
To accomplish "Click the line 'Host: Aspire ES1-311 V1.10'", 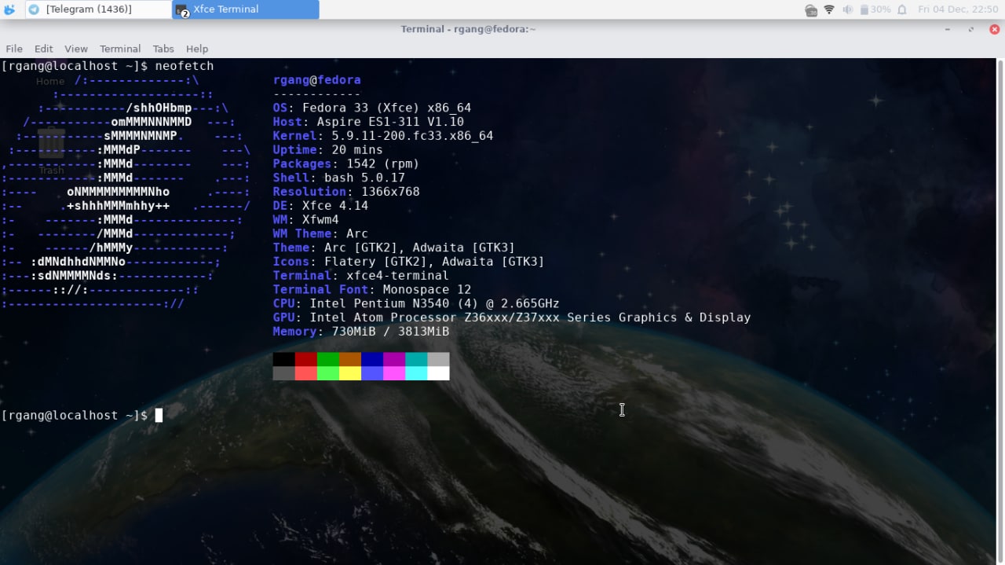I will (x=368, y=122).
